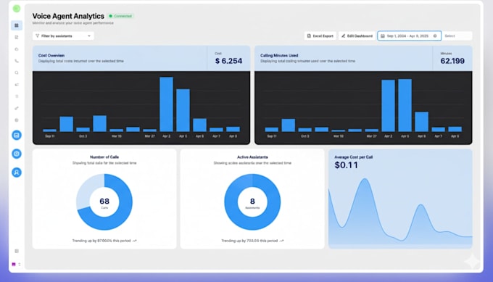The height and width of the screenshot is (282, 493).
Task: Click the purple logo icon at the sidebar bottom
Action: pos(14,265)
